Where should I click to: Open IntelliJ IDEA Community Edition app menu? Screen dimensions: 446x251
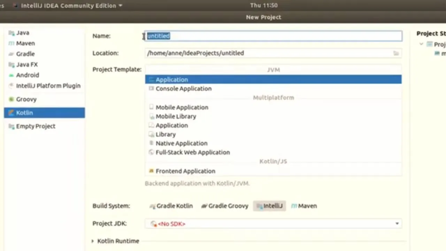click(68, 6)
